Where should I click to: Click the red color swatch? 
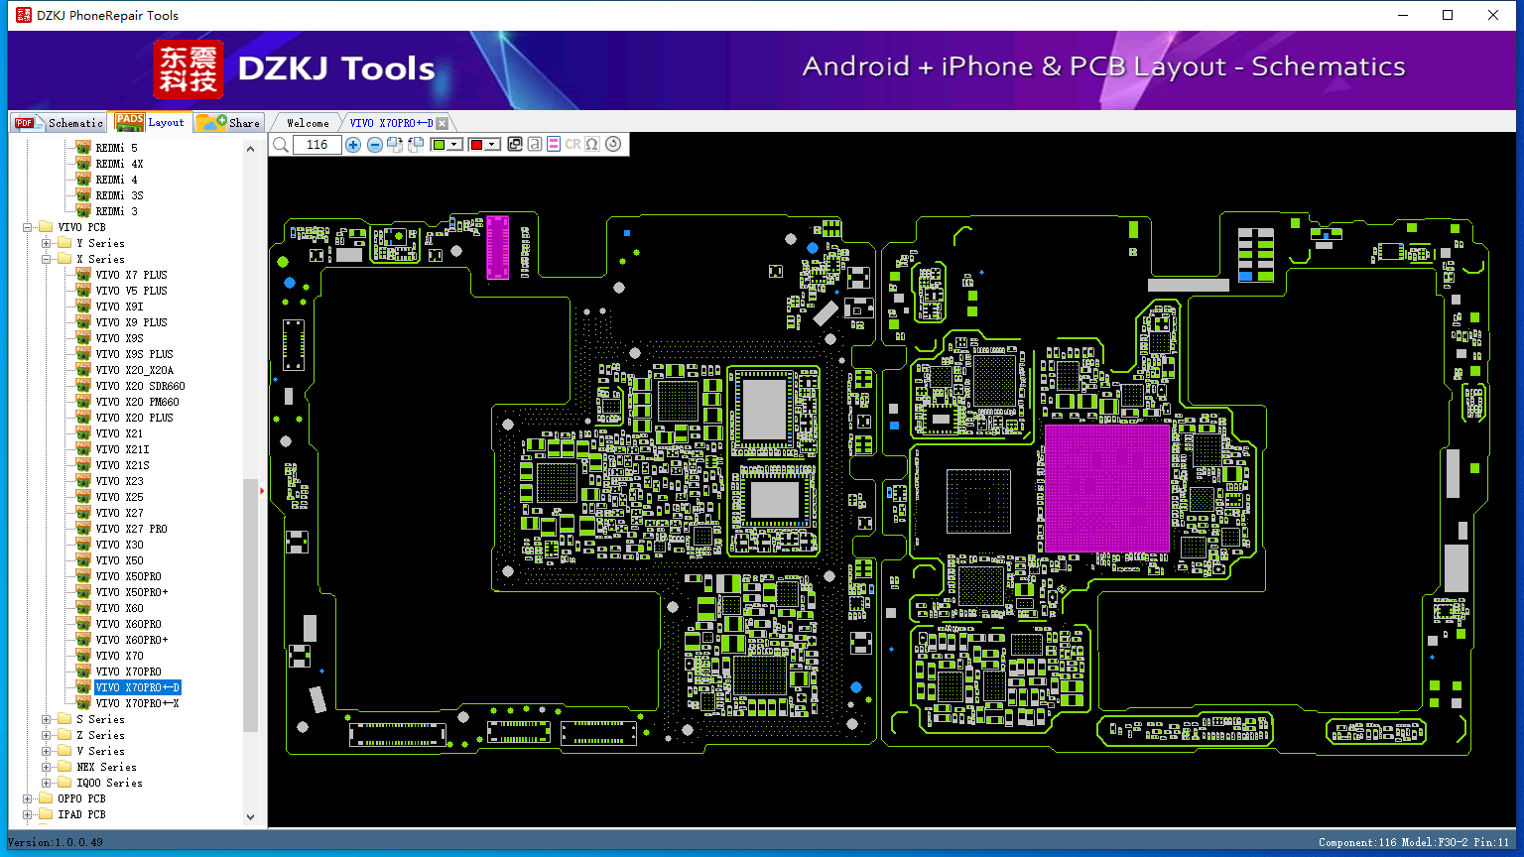[x=476, y=145]
